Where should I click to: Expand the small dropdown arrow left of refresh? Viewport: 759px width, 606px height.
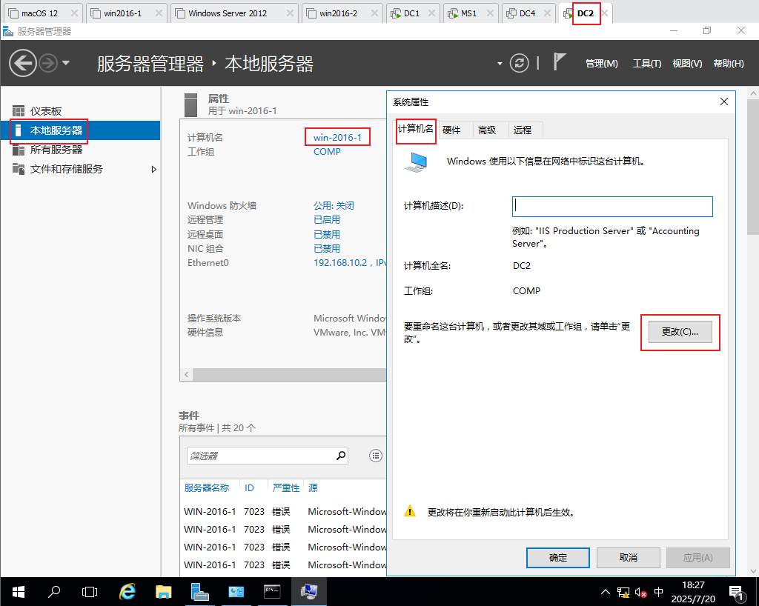pos(500,64)
